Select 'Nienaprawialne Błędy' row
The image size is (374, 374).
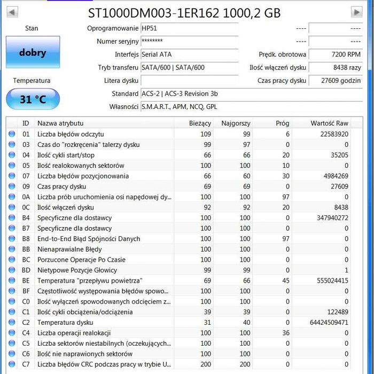(x=178, y=250)
